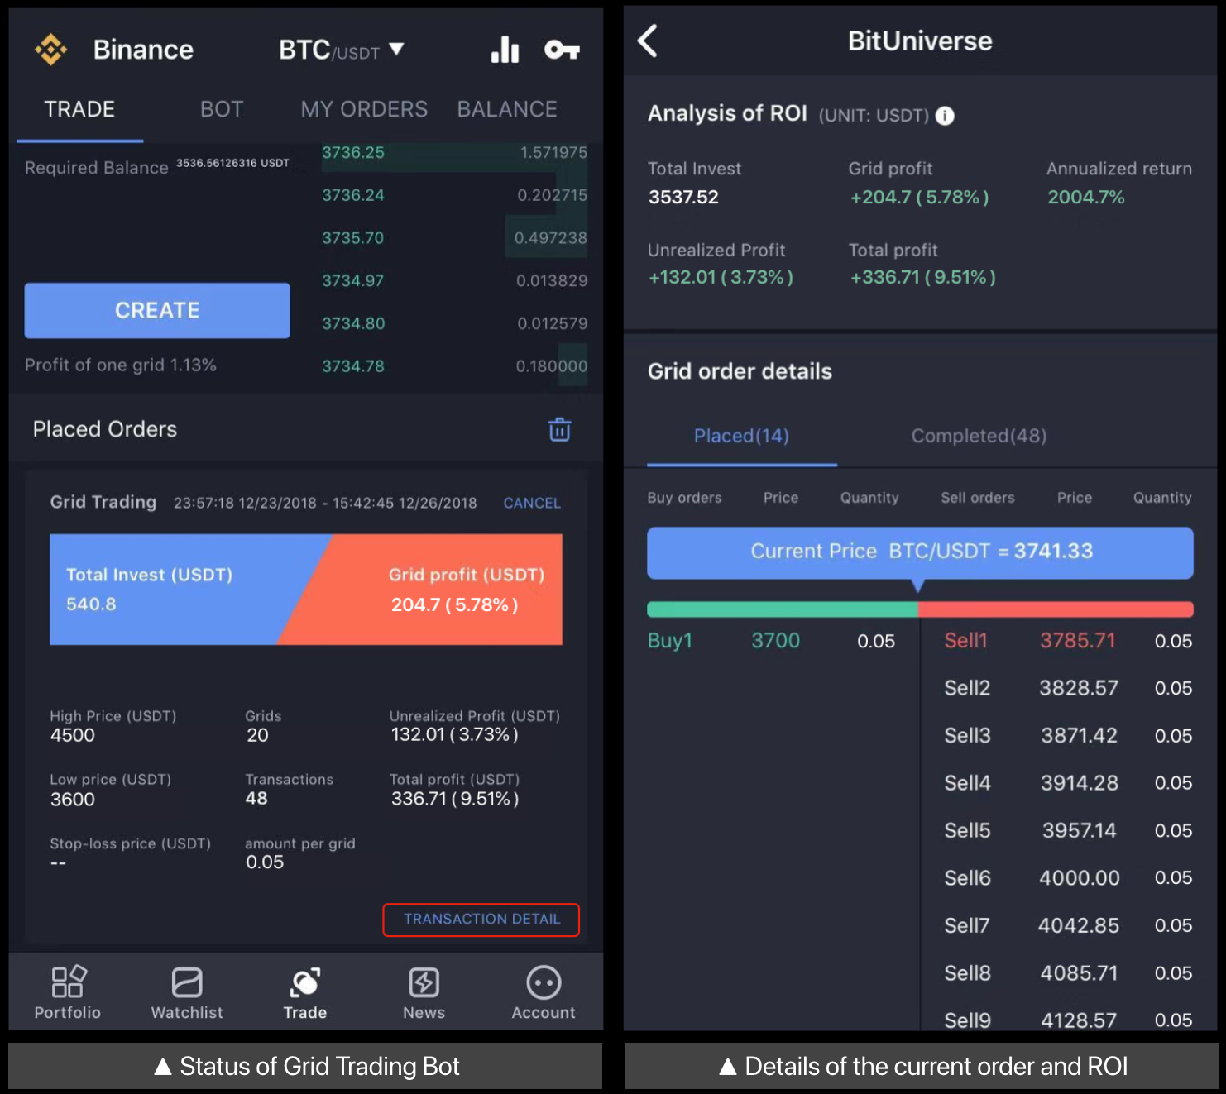Select order book price 3734.78
Viewport: 1226px width, 1094px height.
click(353, 366)
